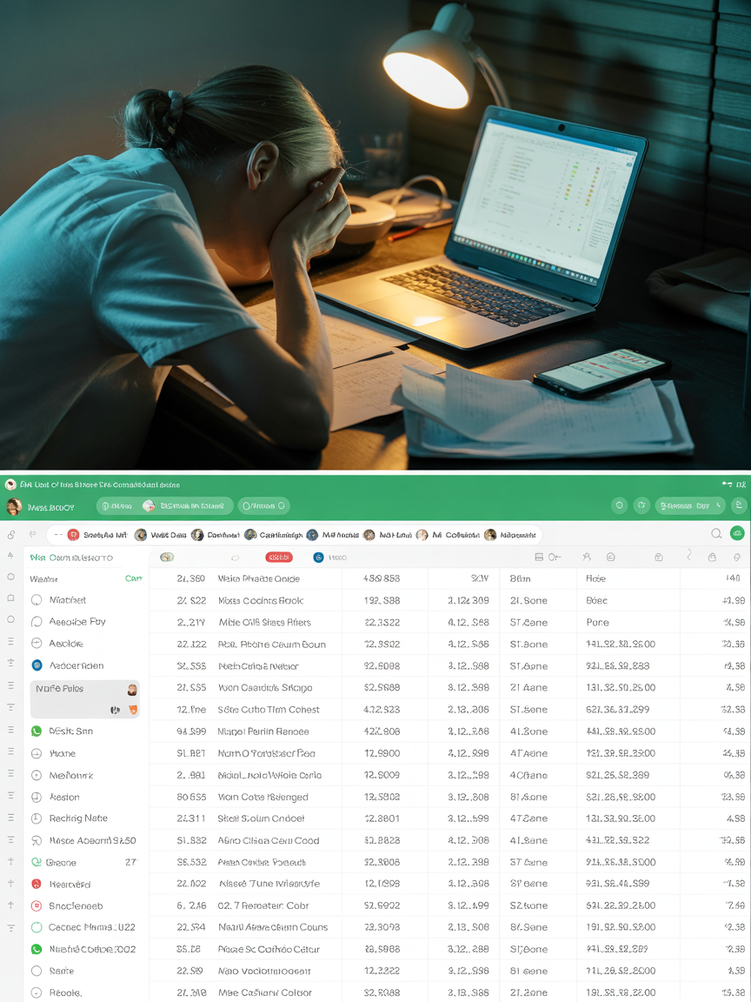Check the empty circle next to the Santé entry
The image size is (751, 1002).
tap(37, 971)
